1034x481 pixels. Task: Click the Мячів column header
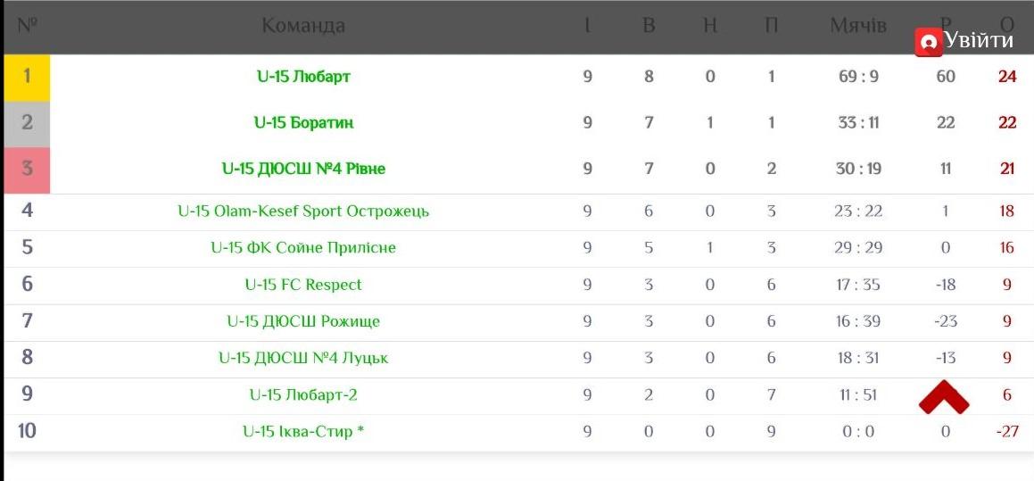858,25
